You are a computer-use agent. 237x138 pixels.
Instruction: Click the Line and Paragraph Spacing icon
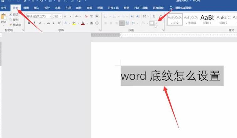tap(134, 23)
